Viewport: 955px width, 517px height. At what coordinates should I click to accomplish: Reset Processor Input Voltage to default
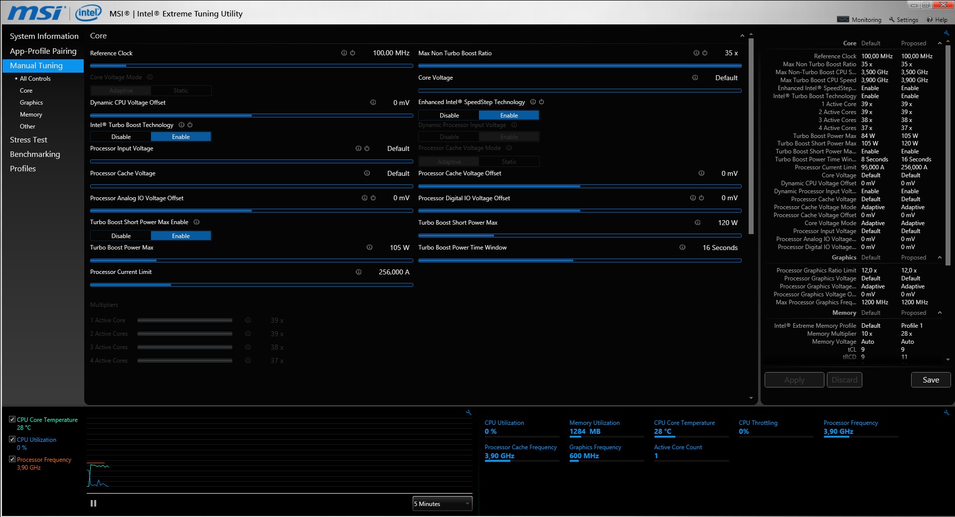tap(367, 148)
